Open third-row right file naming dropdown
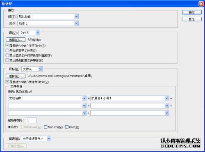 coord(130,113)
